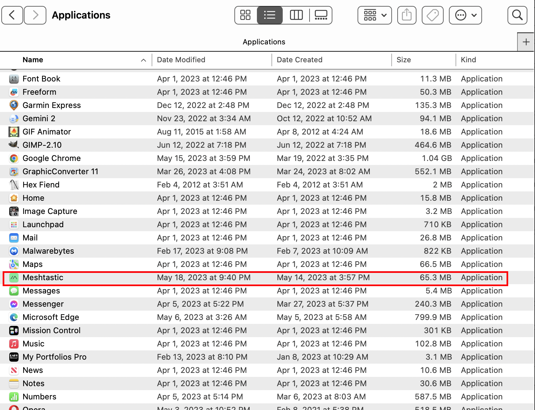Switch to column view
The height and width of the screenshot is (410, 535).
[296, 15]
